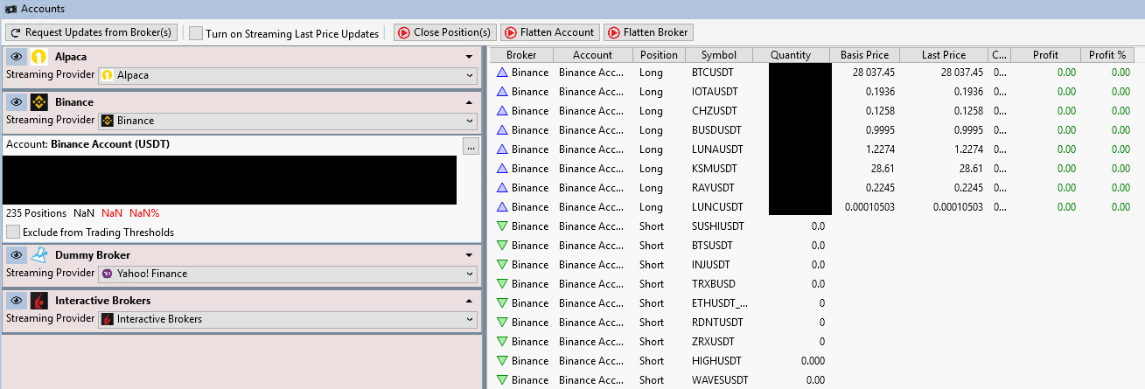
Task: Toggle visibility eye for Alpaca broker
Action: coord(16,57)
